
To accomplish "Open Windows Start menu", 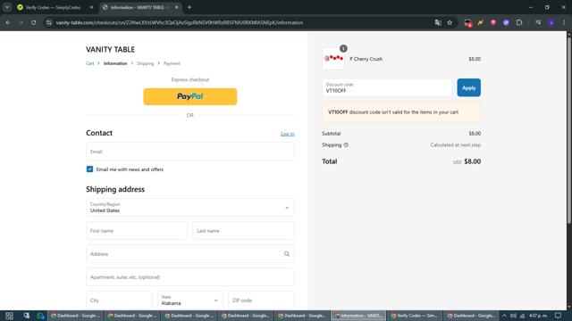I will click(9, 316).
